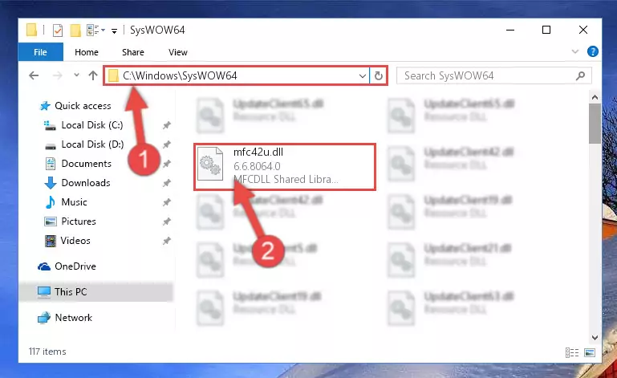
Task: Click the New folder icon in title bar
Action: (x=75, y=30)
